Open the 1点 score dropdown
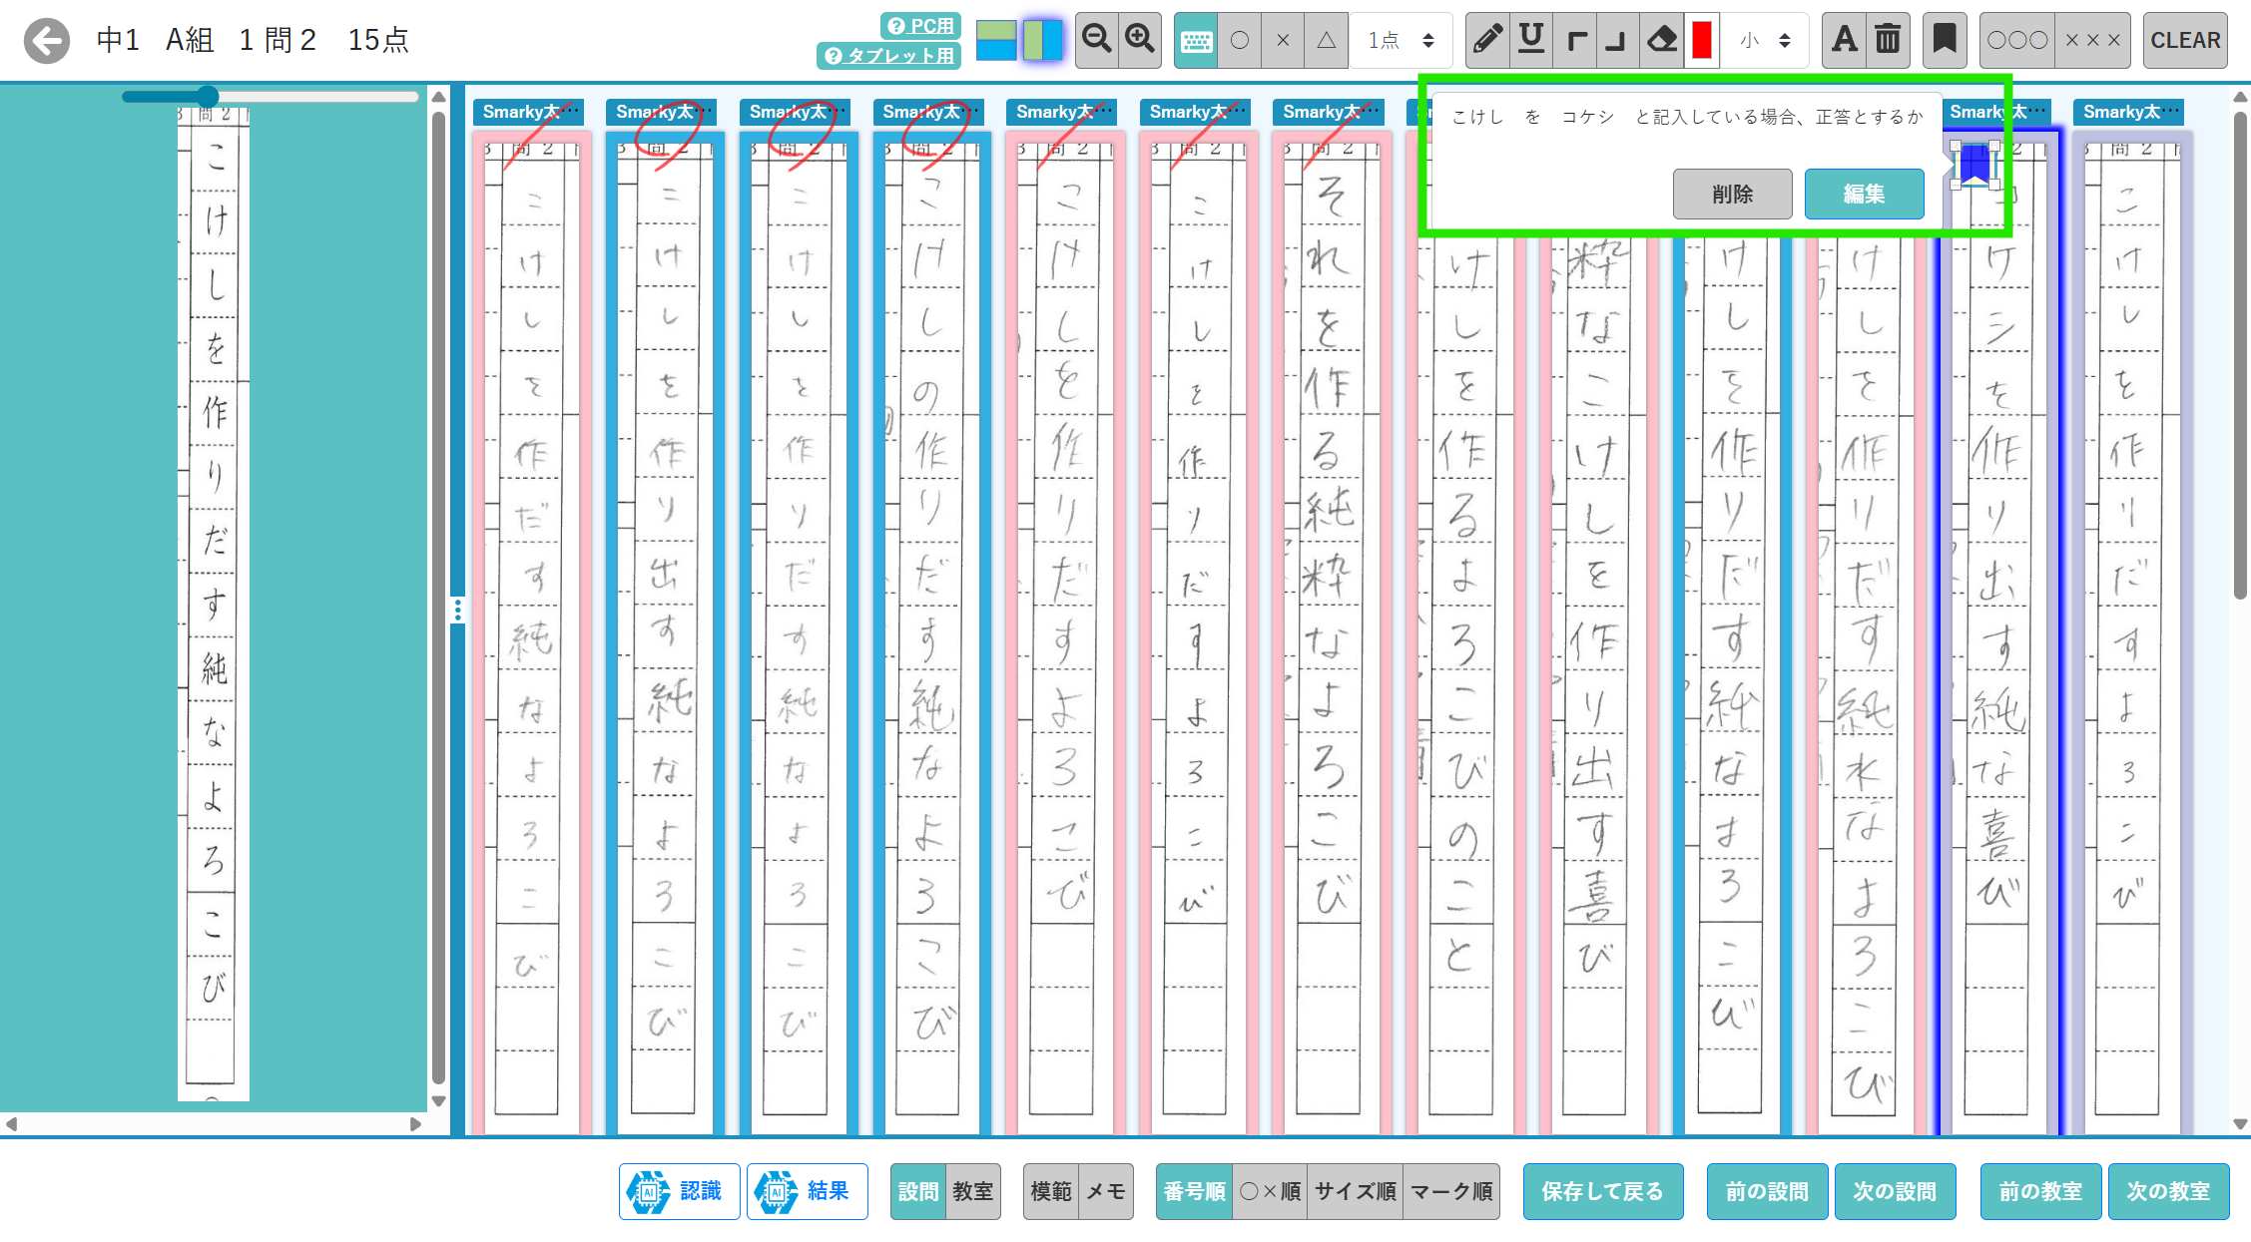2251x1242 pixels. [x=1401, y=41]
